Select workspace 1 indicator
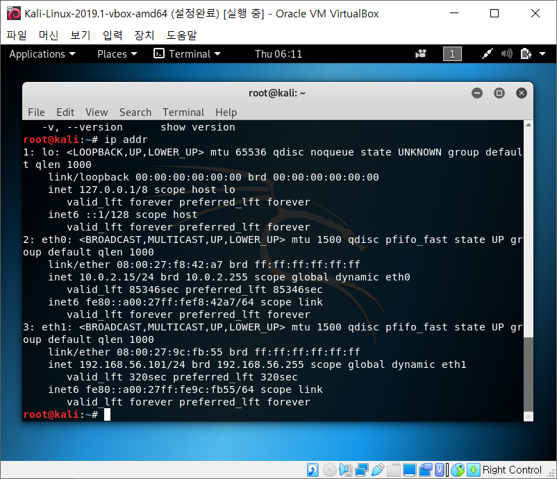The height and width of the screenshot is (479, 557). [452, 54]
